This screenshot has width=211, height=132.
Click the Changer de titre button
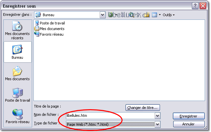[143, 108]
